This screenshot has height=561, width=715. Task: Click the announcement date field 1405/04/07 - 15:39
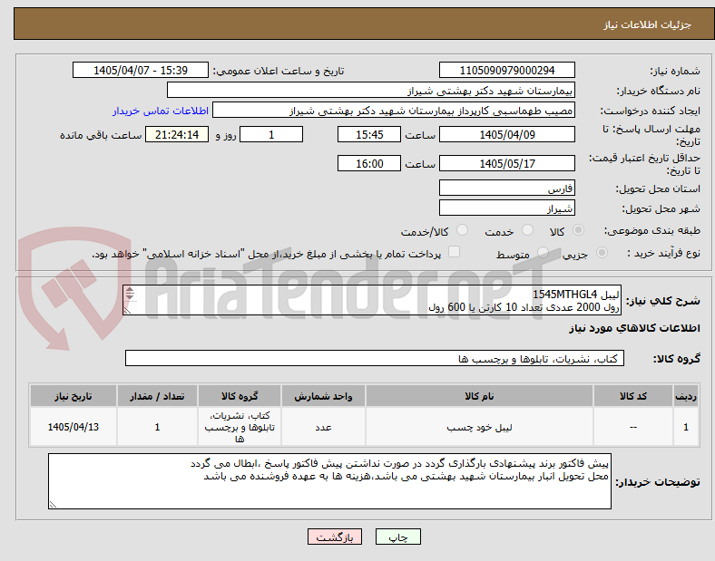[141, 70]
